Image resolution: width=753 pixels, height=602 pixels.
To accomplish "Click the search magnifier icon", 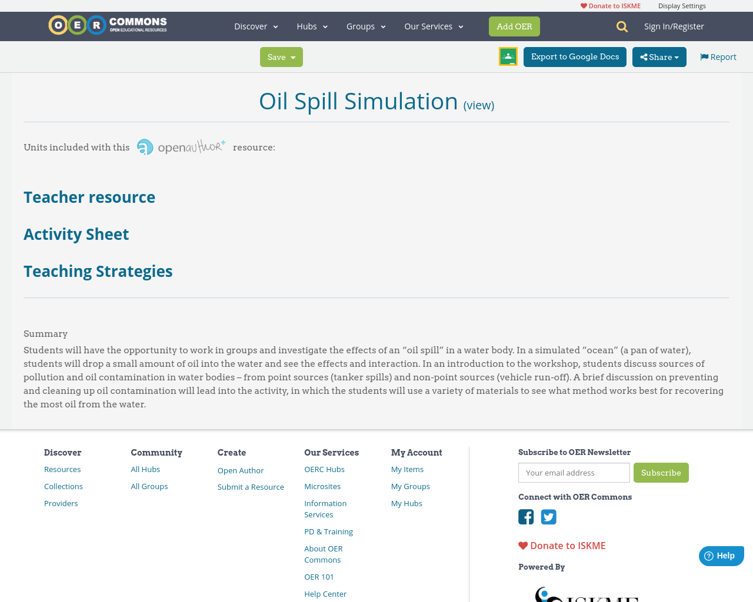I will click(622, 25).
